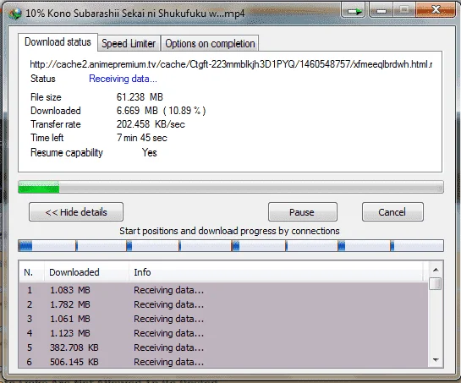461x383 pixels.
Task: Minimize the download window
Action: 381,11
